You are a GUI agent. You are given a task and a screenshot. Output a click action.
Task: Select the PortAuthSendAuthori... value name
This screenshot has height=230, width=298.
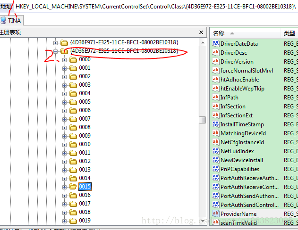[249, 196]
